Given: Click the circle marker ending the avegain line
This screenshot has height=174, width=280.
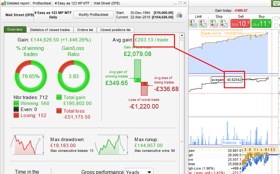Looking at the screenshot, I should pyautogui.click(x=268, y=78).
